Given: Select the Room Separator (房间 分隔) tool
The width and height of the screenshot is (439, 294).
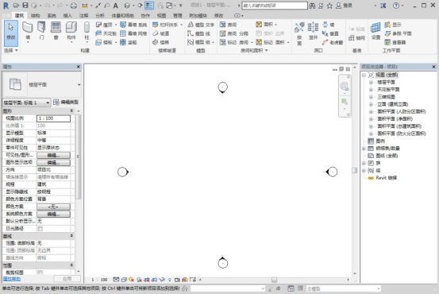Looking at the screenshot, I should (x=233, y=33).
